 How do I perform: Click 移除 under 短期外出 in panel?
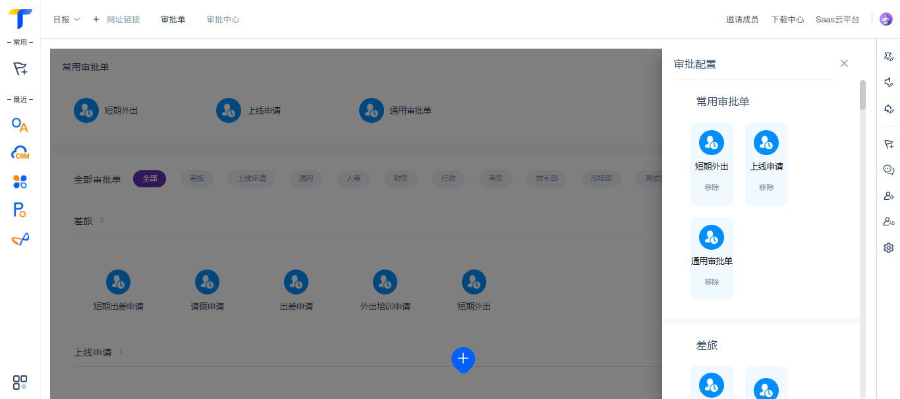coord(712,187)
